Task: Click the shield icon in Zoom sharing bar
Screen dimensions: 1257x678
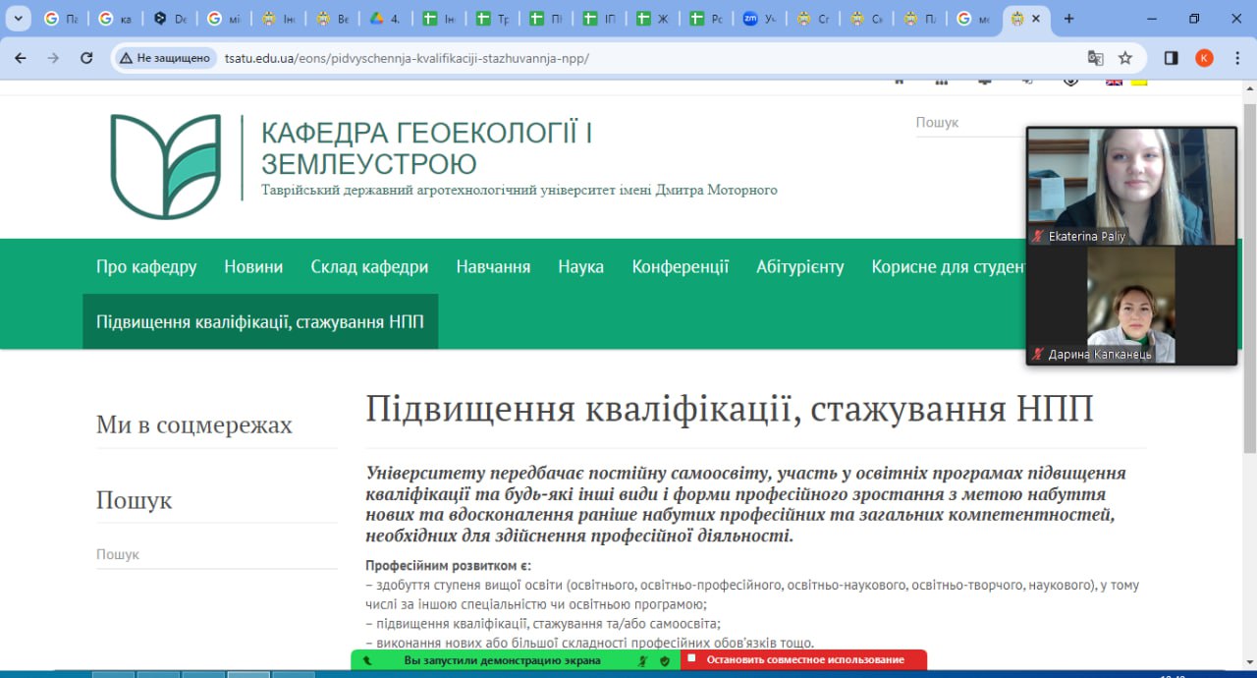Action: [x=665, y=660]
